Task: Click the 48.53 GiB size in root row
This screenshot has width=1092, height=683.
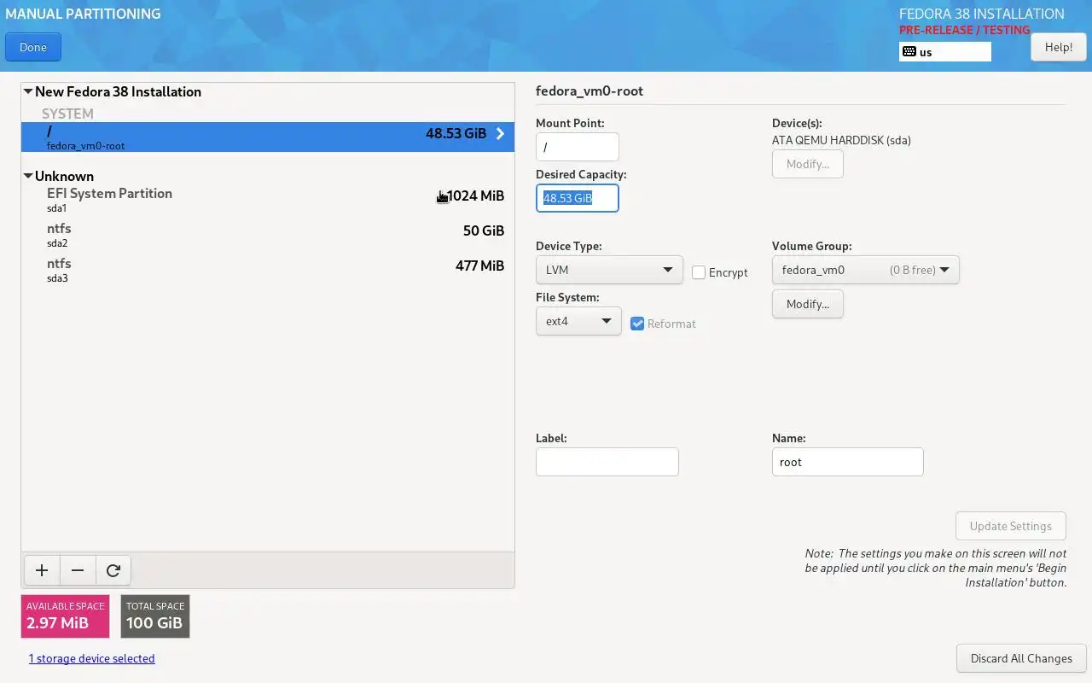Action: pos(456,133)
